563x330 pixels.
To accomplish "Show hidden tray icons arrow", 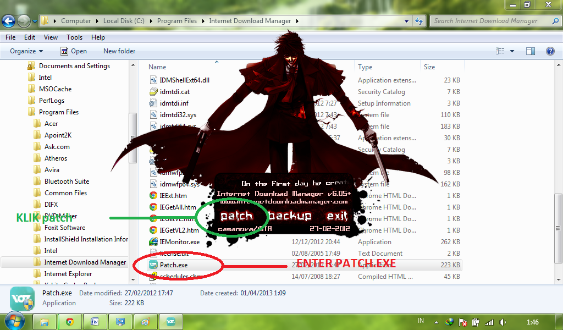I will point(436,322).
